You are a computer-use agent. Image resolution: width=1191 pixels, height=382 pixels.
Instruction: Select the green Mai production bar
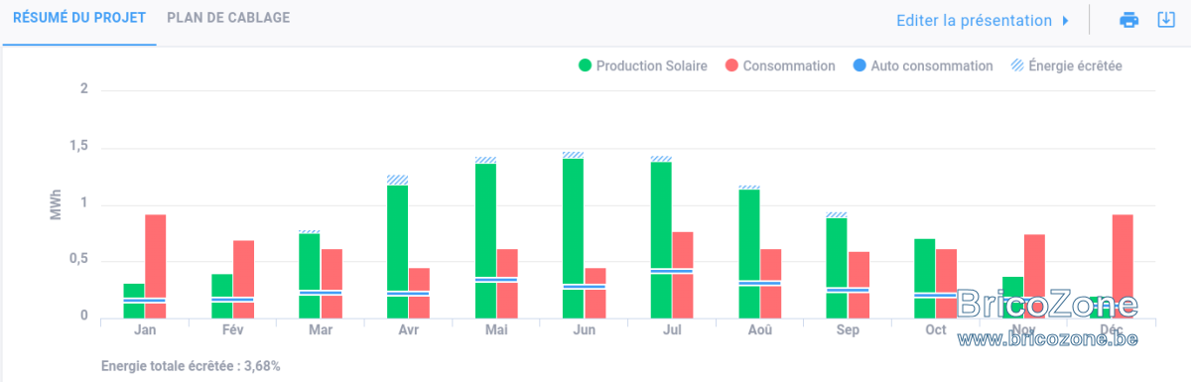pos(485,241)
